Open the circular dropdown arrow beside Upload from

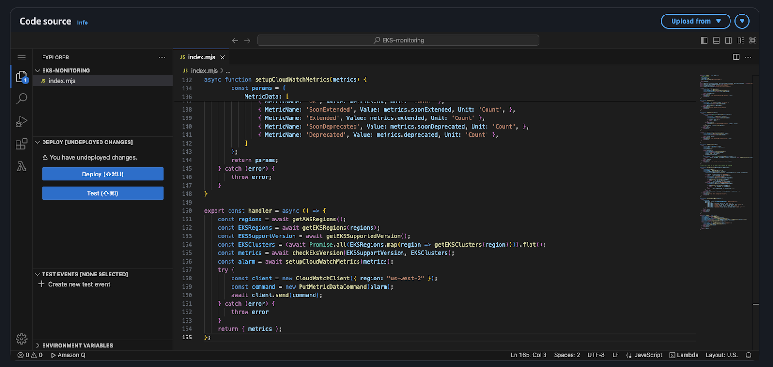(742, 21)
